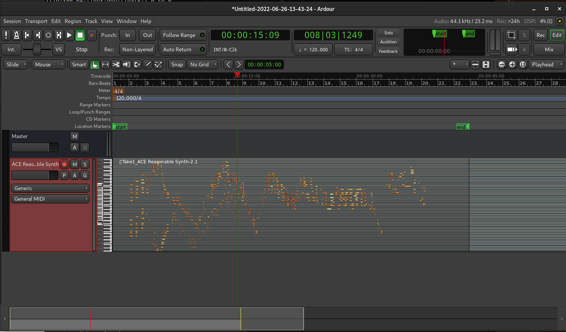Viewport: 566px width, 332px height.
Task: Mute the Master bus with M
Action: pyautogui.click(x=74, y=137)
